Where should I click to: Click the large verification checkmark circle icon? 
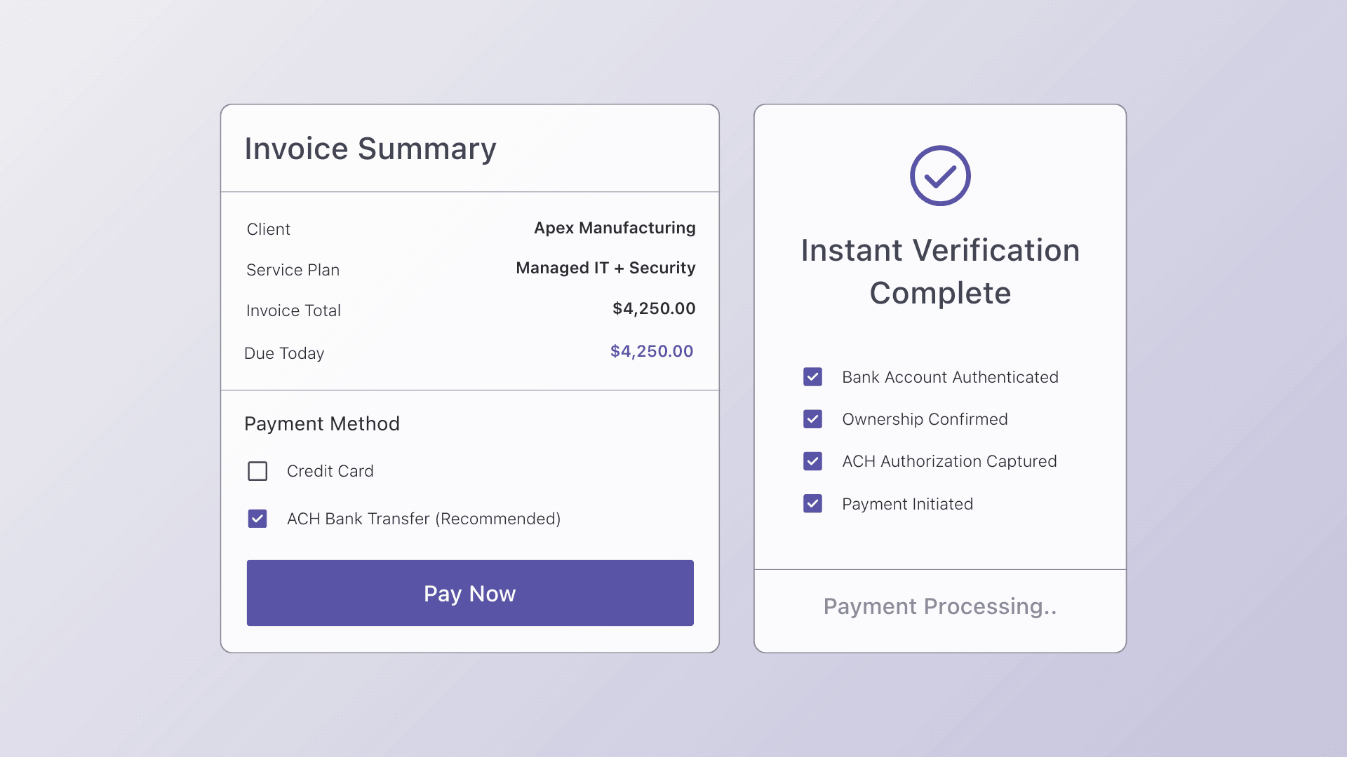click(x=940, y=176)
